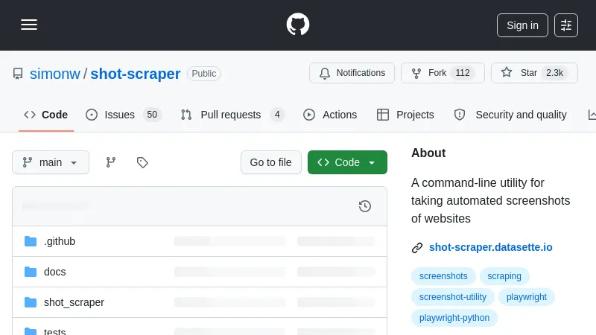Select the playwright topic tag
This screenshot has height=335, width=596.
point(527,297)
